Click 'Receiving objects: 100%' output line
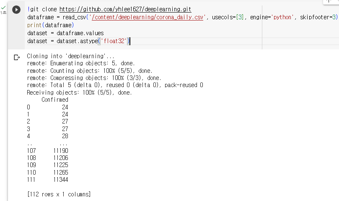The width and height of the screenshot is (339, 201). 79,93
